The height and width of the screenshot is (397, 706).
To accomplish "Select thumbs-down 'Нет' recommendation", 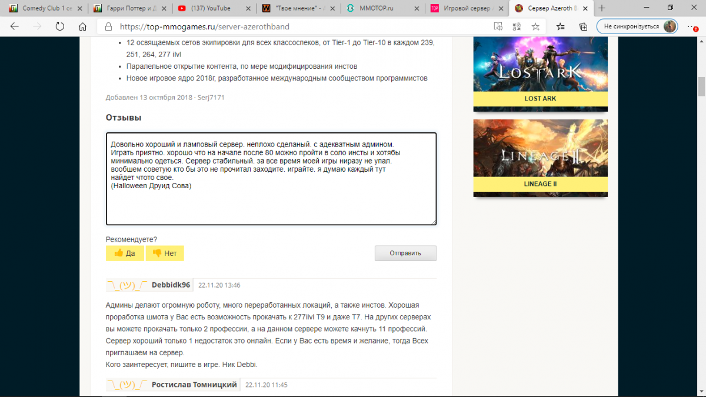I will [165, 253].
